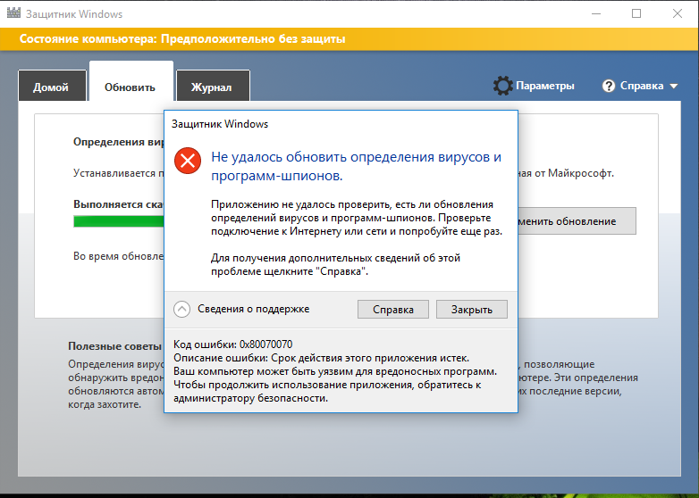Click the blue error heading text

pos(356,166)
